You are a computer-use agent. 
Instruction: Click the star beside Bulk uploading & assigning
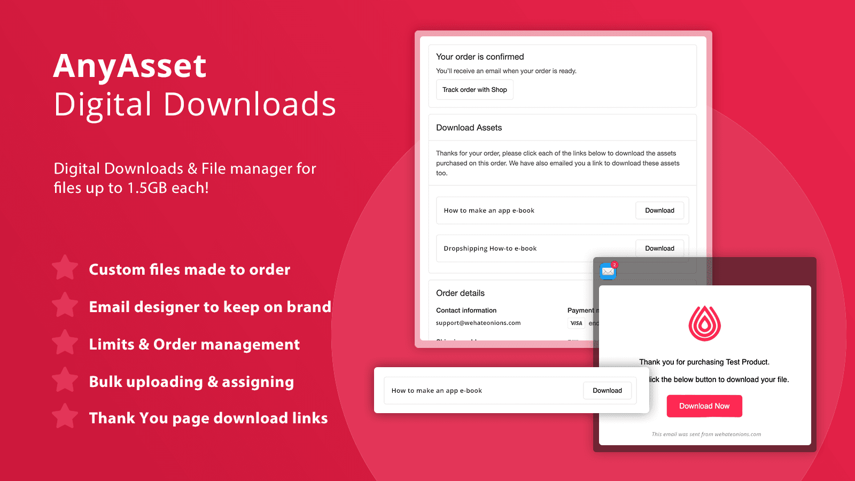click(65, 381)
